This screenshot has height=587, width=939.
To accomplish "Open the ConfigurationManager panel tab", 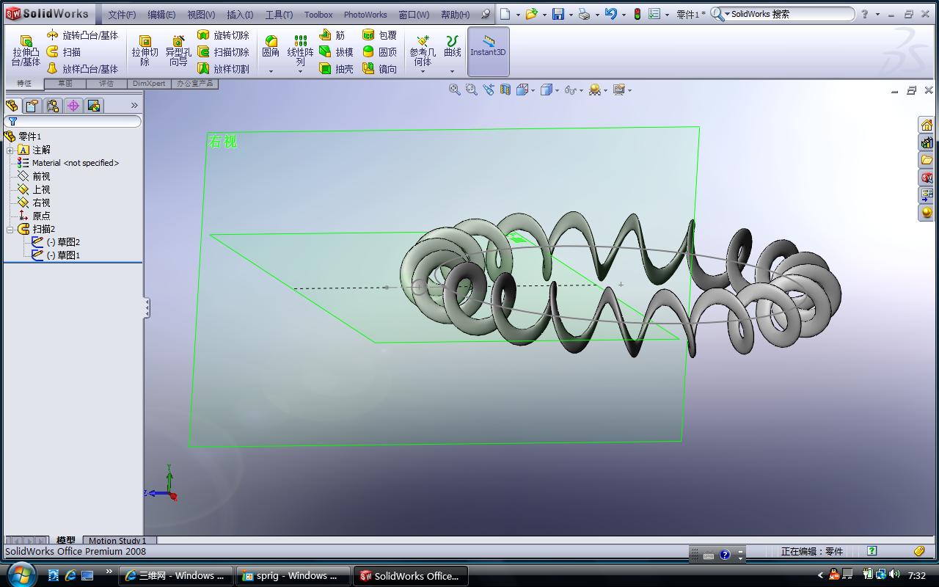I will coord(53,106).
